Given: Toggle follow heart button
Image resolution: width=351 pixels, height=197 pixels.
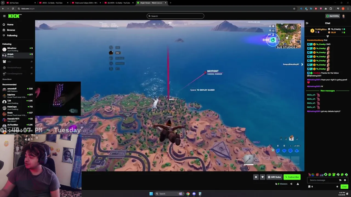Looking at the screenshot, I should coord(262,177).
